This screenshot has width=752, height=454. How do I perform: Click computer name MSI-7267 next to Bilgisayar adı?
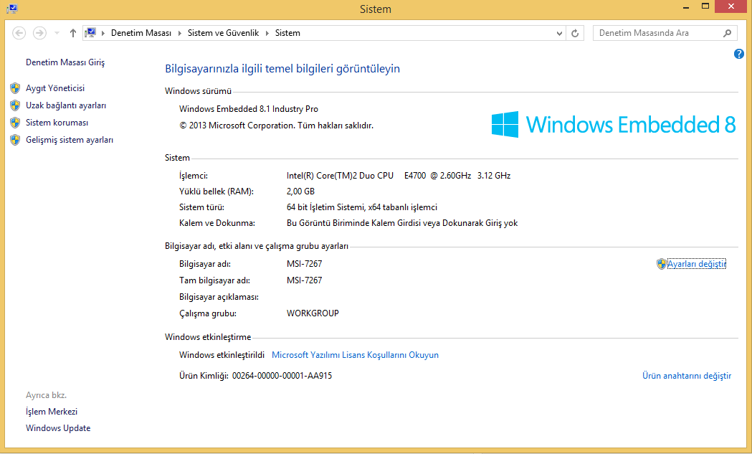click(304, 263)
